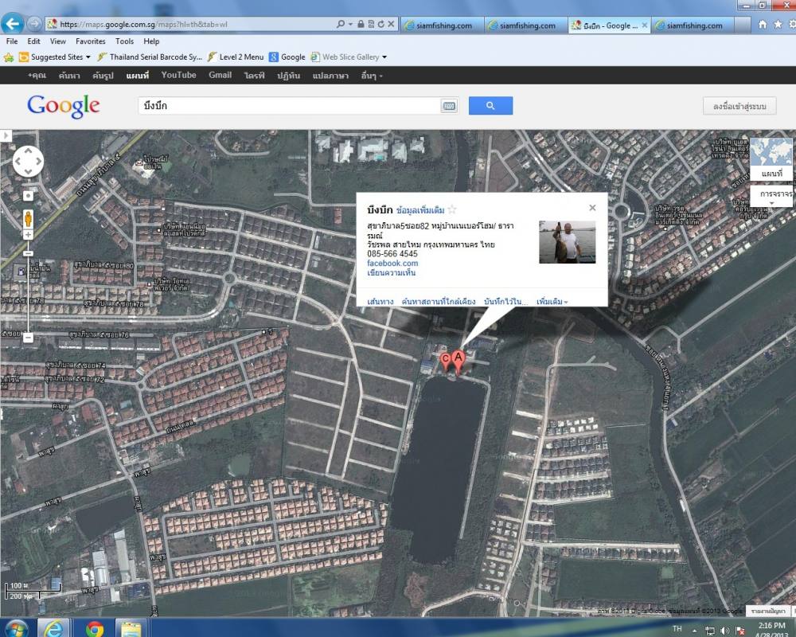Open the Google bookmark in favorites bar

(287, 57)
